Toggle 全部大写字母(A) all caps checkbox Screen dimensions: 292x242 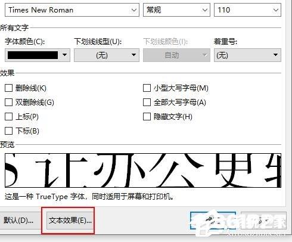147,103
